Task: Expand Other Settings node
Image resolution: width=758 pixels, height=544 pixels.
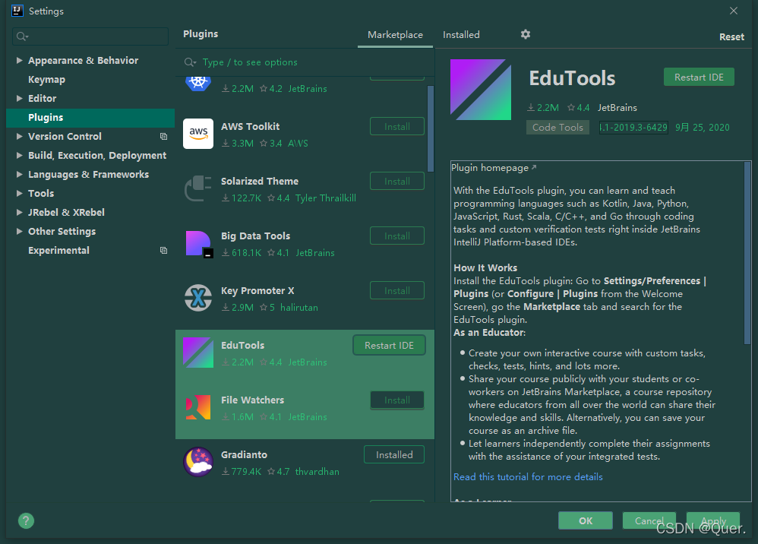Action: click(19, 231)
